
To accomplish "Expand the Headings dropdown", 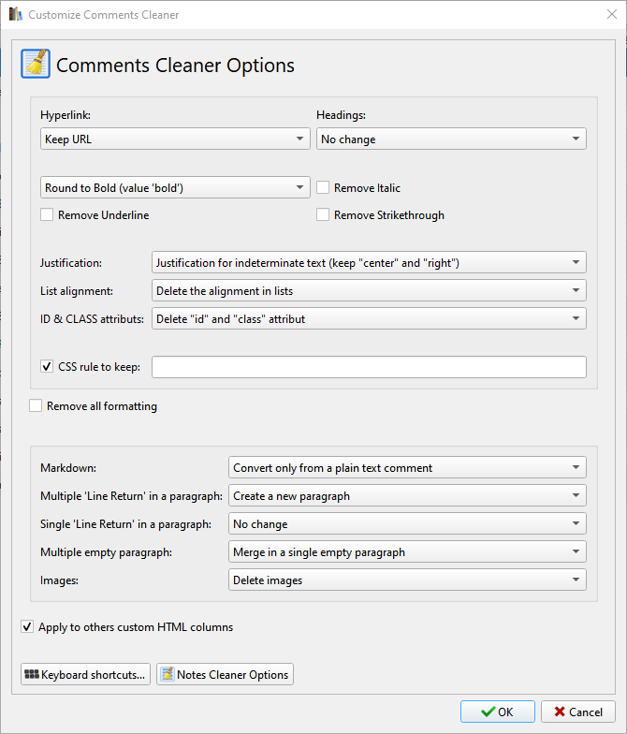I will coord(451,139).
